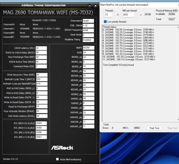Click the CAS# Latency (tCL) value field
This screenshot has width=179, height=164.
pos(41,48)
